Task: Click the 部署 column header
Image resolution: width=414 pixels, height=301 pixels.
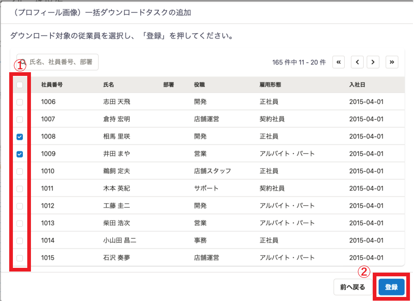Action: pos(168,85)
